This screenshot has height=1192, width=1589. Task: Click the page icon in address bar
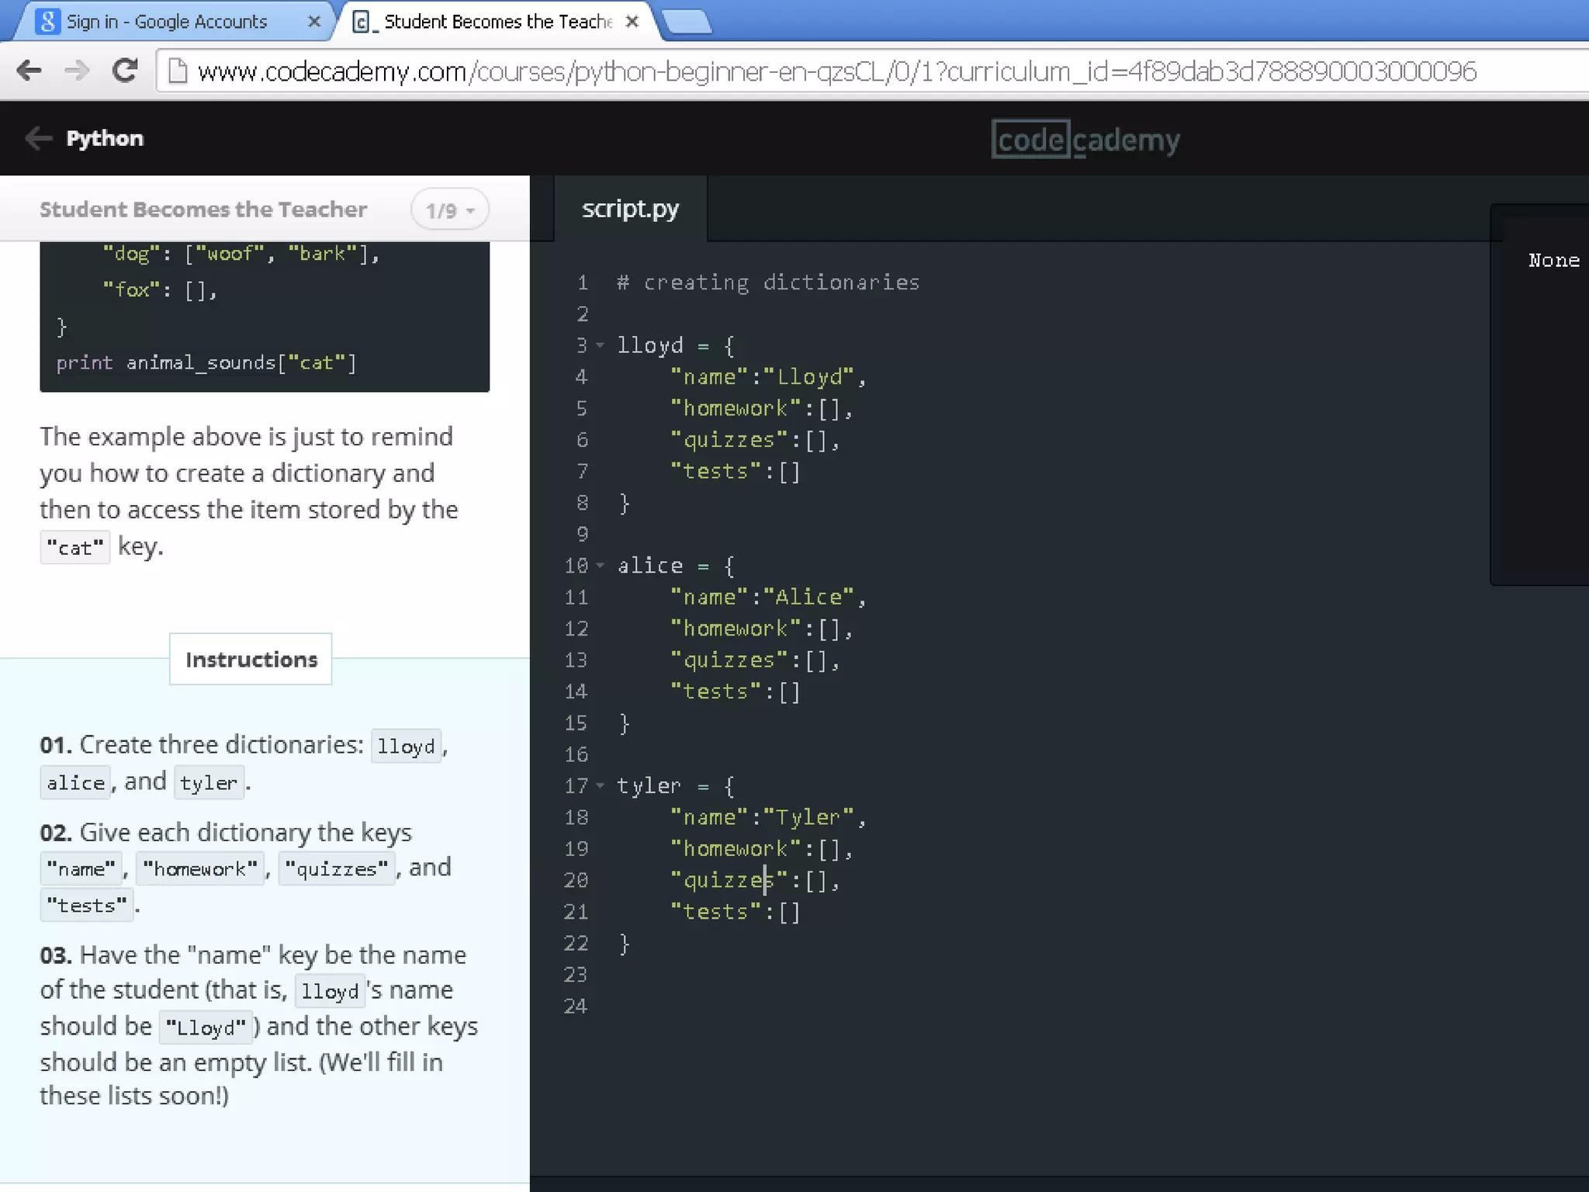click(x=178, y=71)
